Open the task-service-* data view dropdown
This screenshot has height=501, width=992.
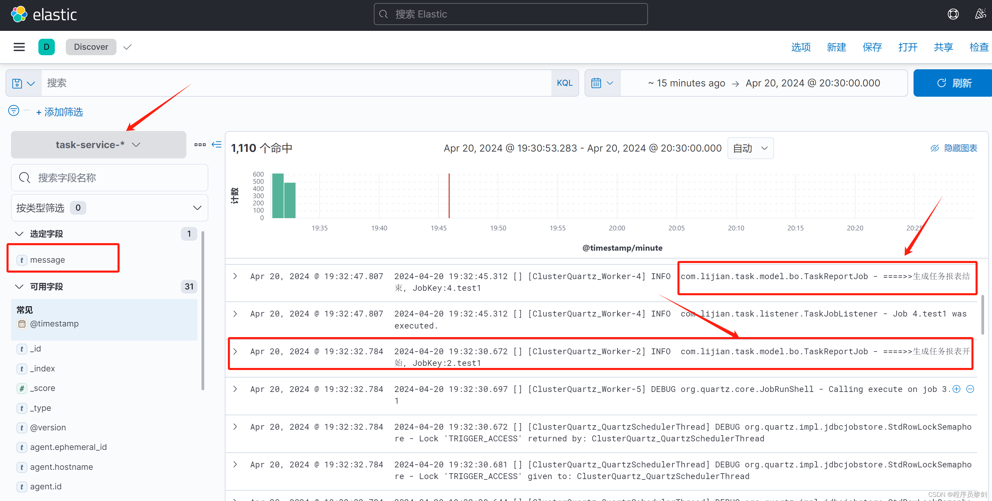click(x=98, y=144)
